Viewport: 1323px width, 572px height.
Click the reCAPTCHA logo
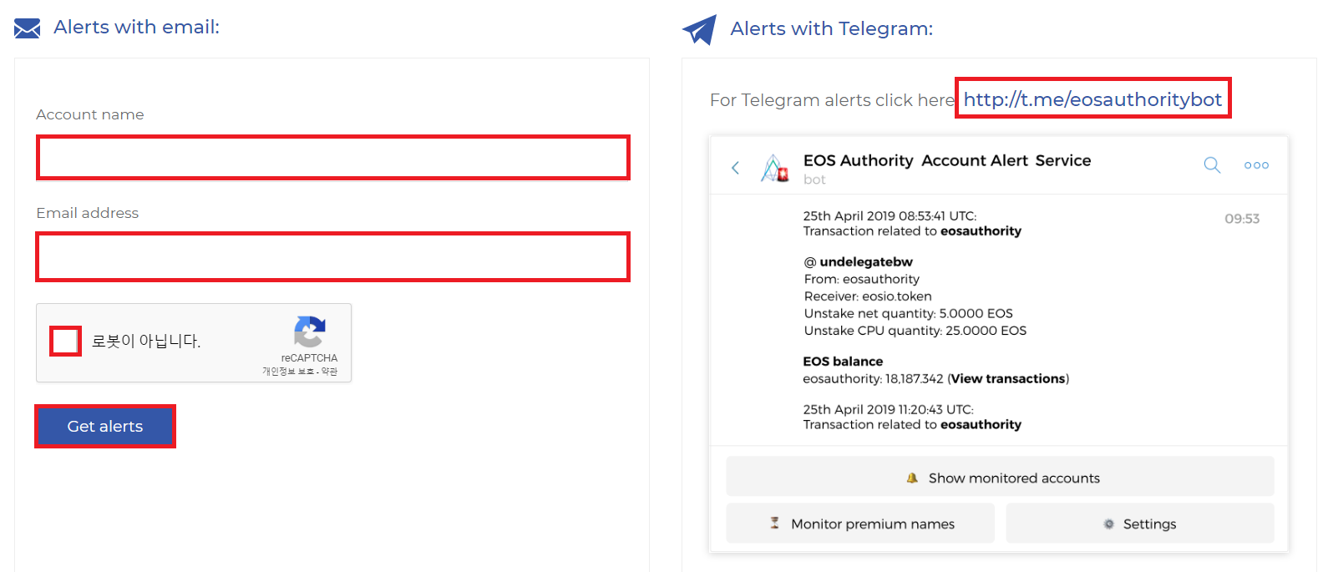coord(310,332)
